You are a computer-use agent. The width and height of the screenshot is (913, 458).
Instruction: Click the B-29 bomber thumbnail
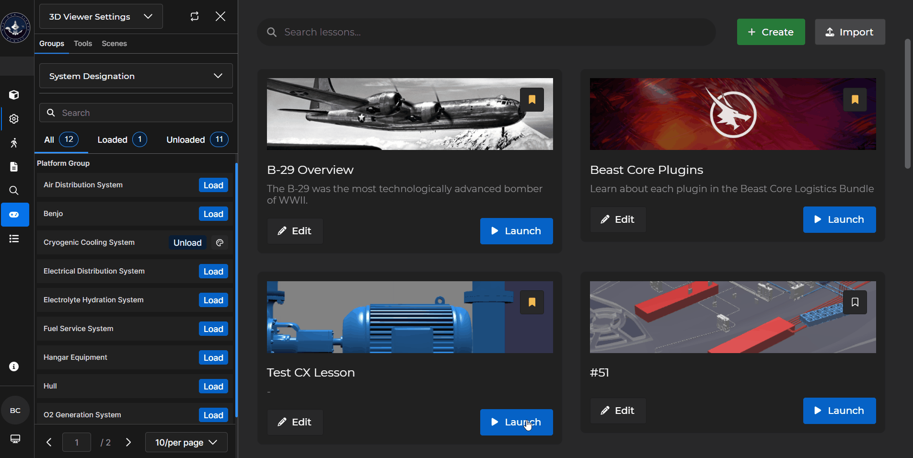410,114
